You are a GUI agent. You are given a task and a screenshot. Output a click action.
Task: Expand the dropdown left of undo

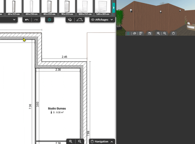coord(14,20)
